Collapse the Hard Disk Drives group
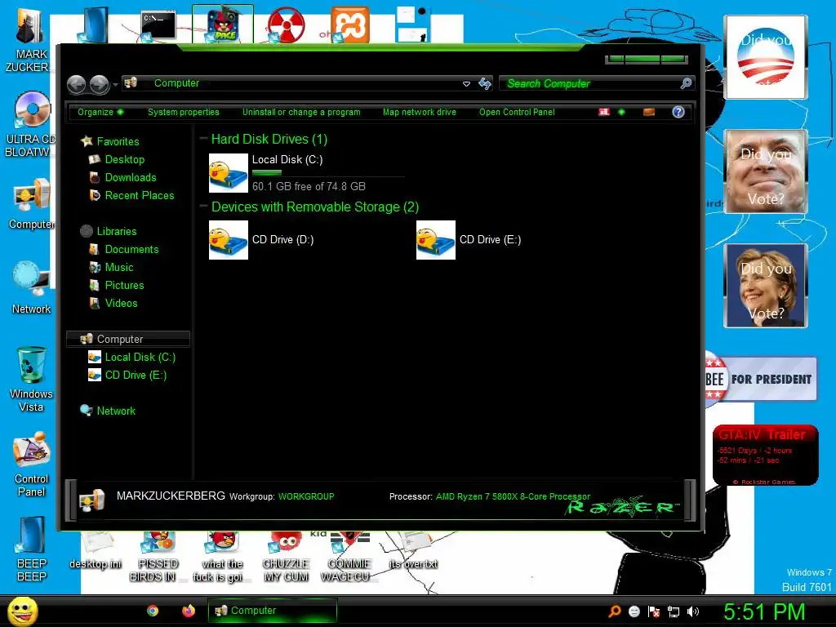 click(x=203, y=139)
